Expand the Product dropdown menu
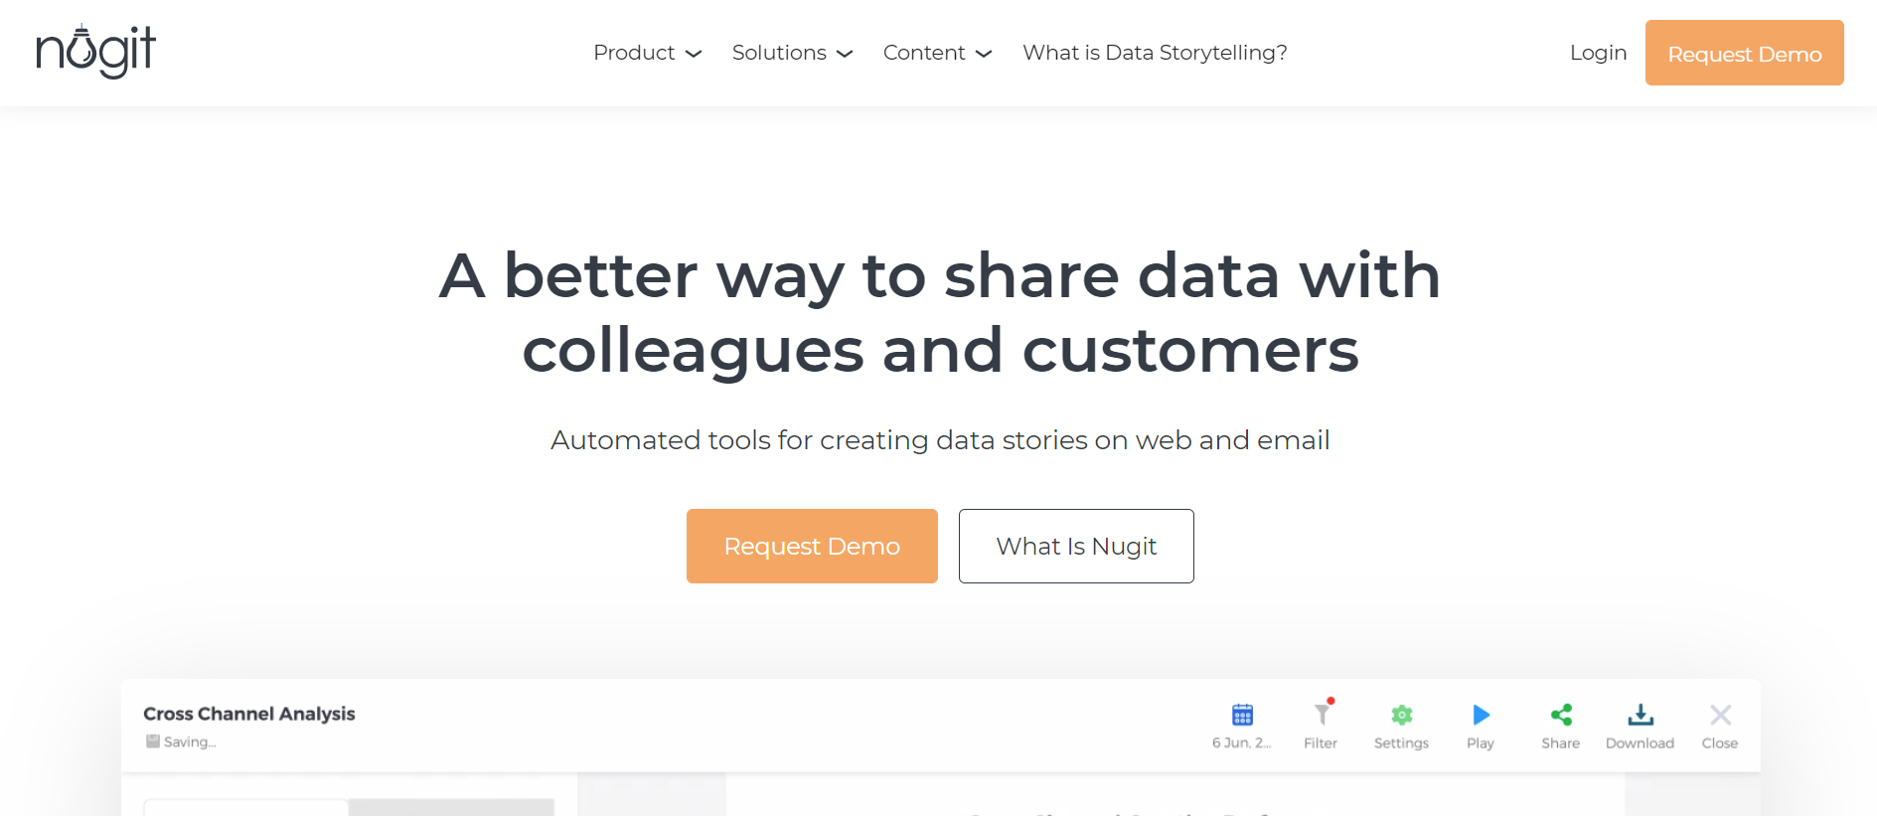This screenshot has width=1877, height=816. [x=648, y=53]
